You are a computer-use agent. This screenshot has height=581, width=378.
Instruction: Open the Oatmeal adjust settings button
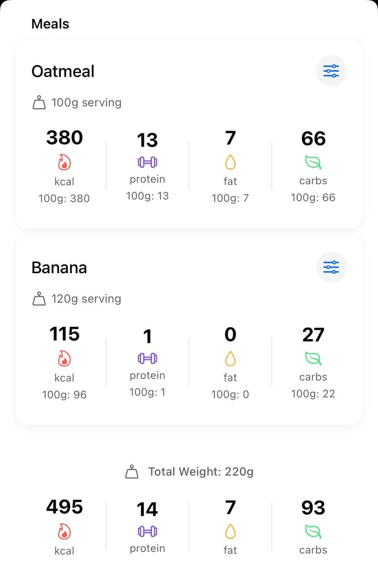coord(331,71)
